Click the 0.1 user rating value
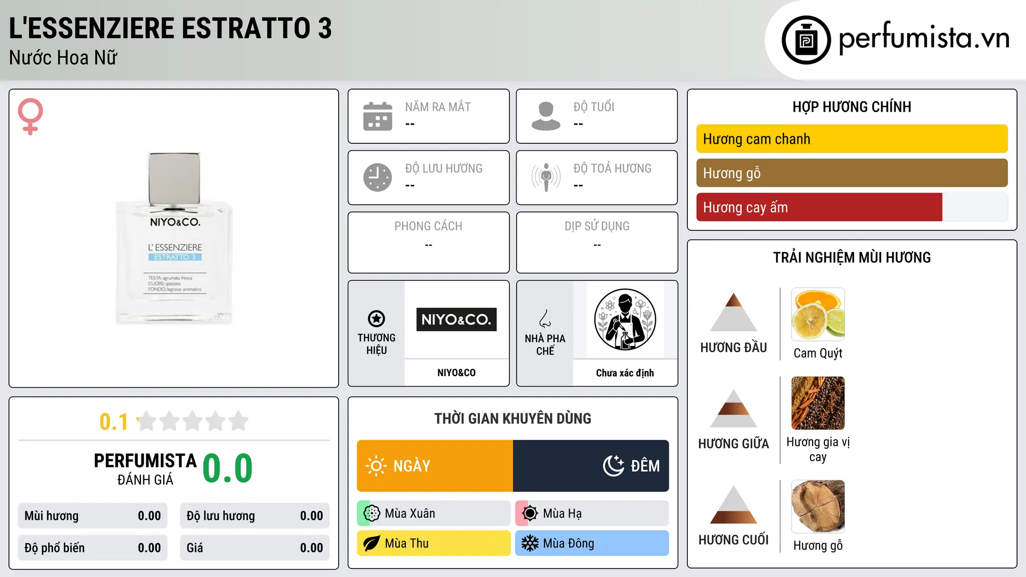 point(114,422)
